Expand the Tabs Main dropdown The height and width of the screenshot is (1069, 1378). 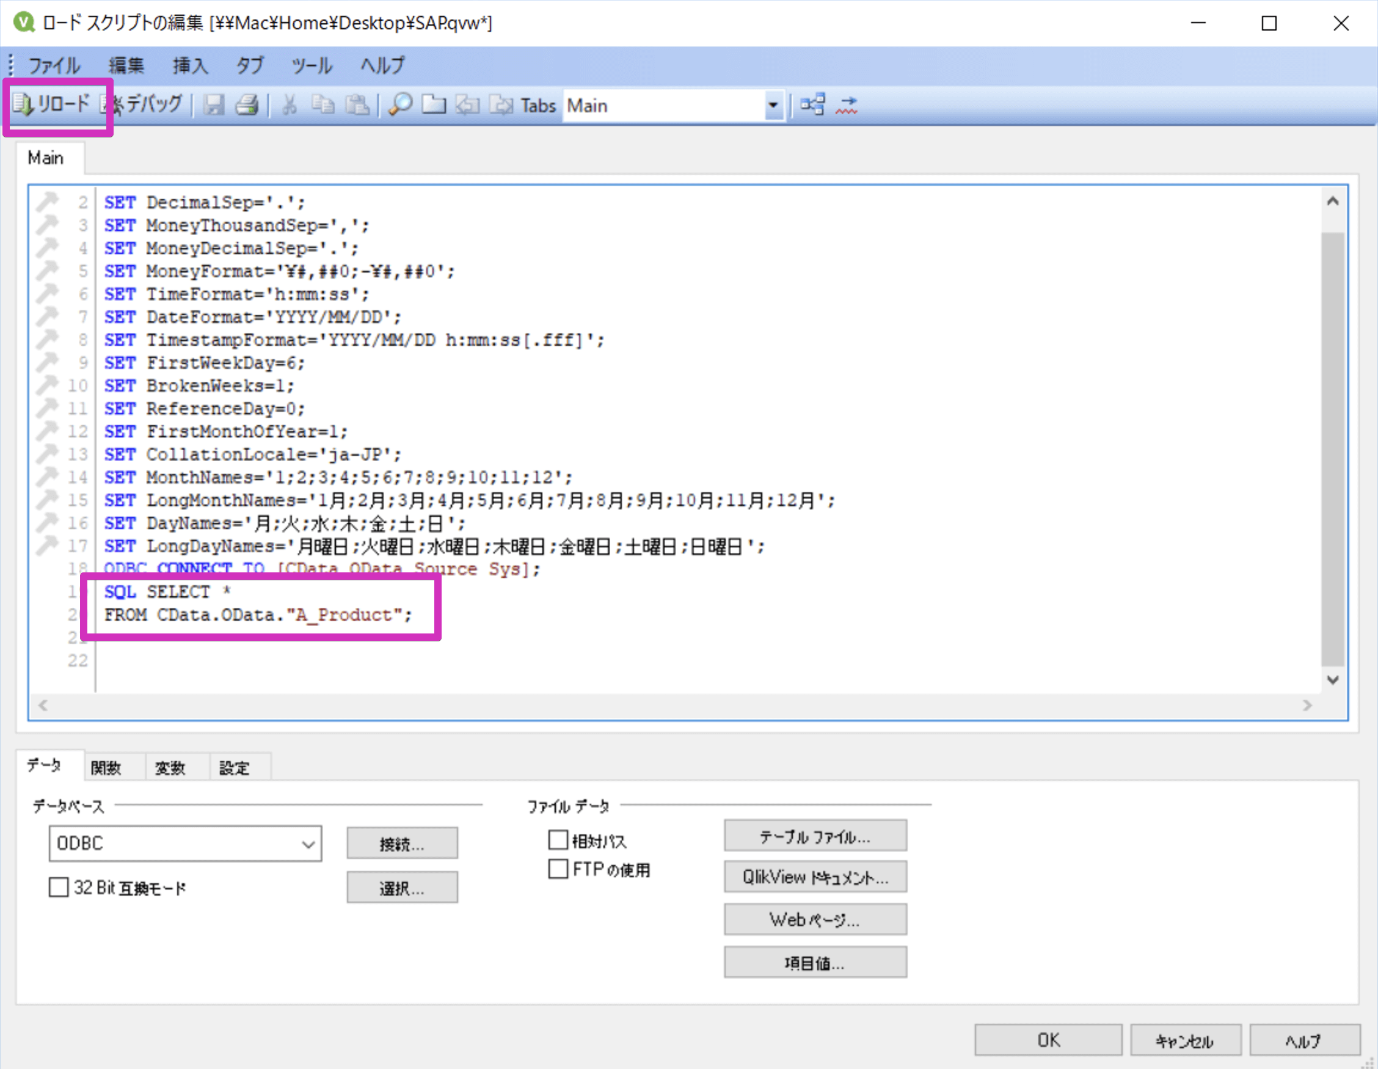(x=772, y=106)
